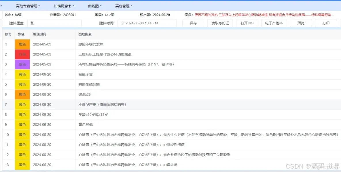
Task: Click the 序号 column header
Action: [8, 34]
